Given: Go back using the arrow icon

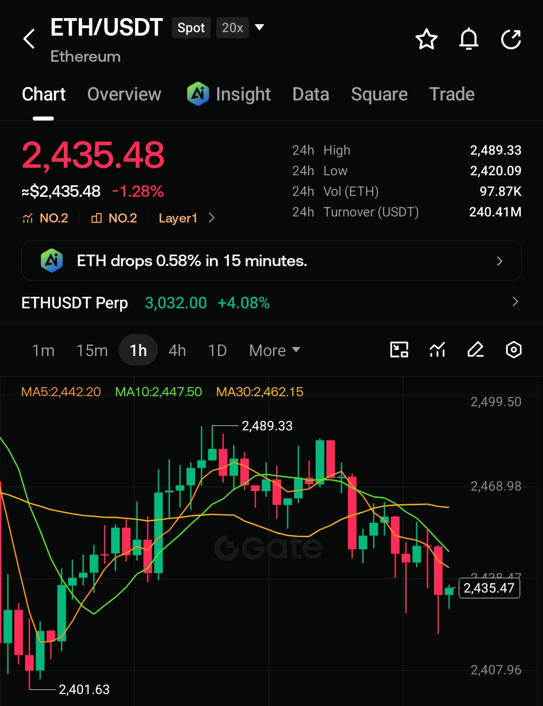Looking at the screenshot, I should click(29, 39).
